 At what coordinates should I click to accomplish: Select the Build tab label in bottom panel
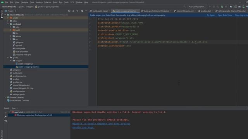click(x=7, y=108)
